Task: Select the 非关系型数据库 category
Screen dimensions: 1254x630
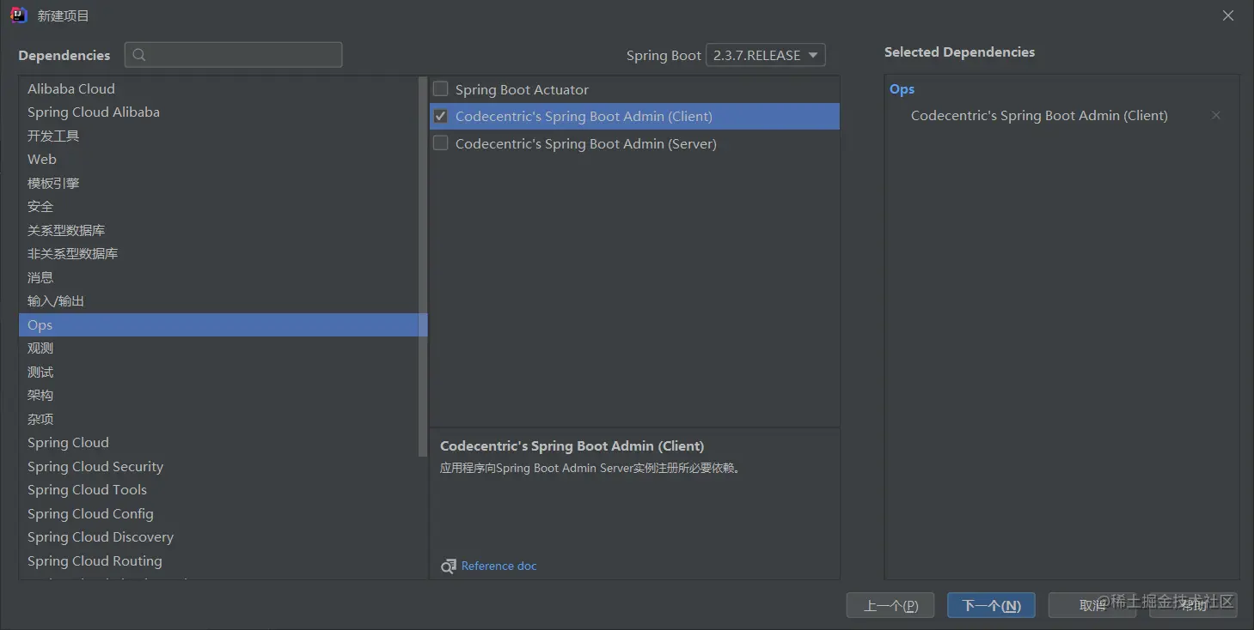Action: [219, 254]
